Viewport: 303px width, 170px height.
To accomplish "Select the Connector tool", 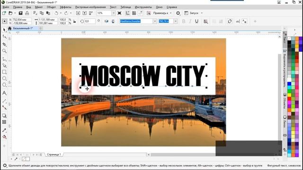I will pos(4,108).
